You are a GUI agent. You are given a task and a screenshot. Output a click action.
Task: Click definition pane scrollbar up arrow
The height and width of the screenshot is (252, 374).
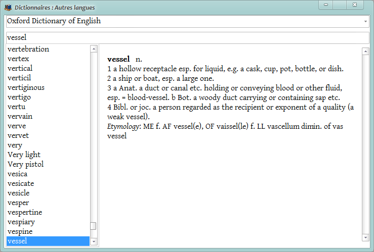click(x=365, y=51)
